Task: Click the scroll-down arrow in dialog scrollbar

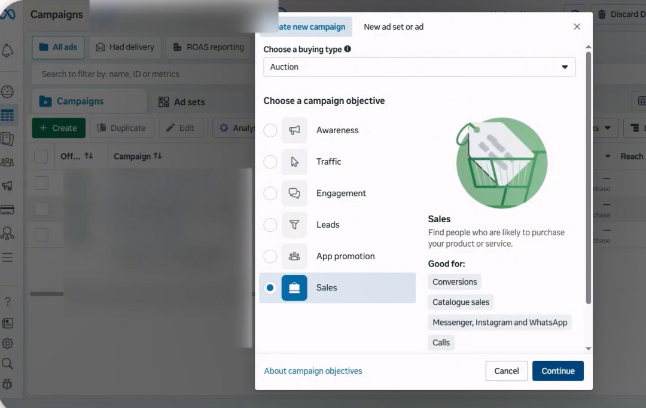Action: 589,349
